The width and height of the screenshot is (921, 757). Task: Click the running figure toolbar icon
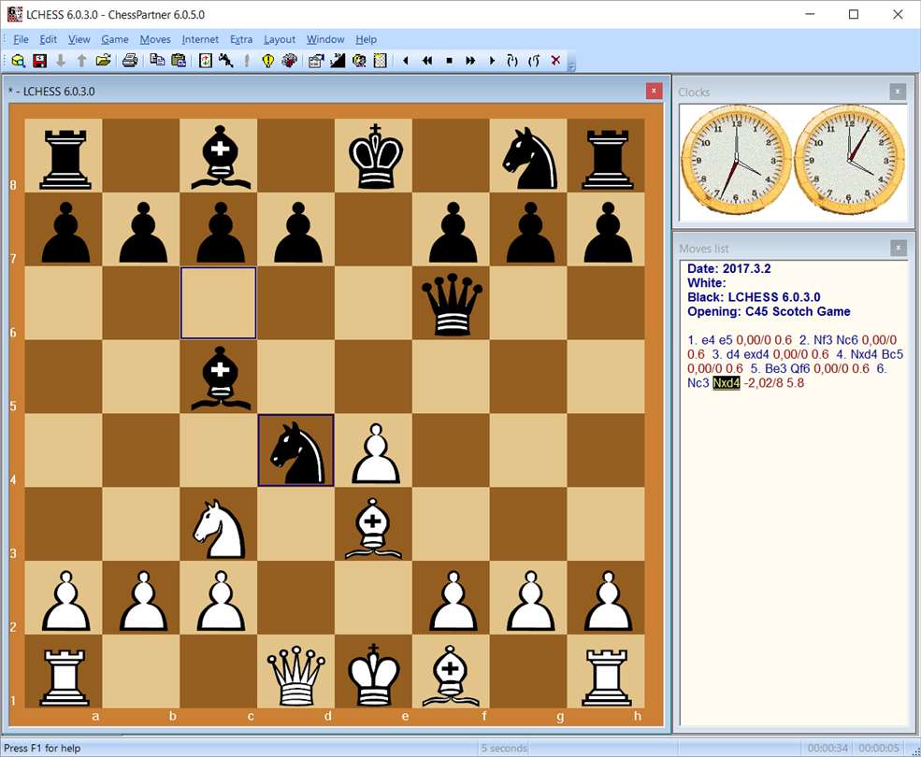pyautogui.click(x=226, y=61)
